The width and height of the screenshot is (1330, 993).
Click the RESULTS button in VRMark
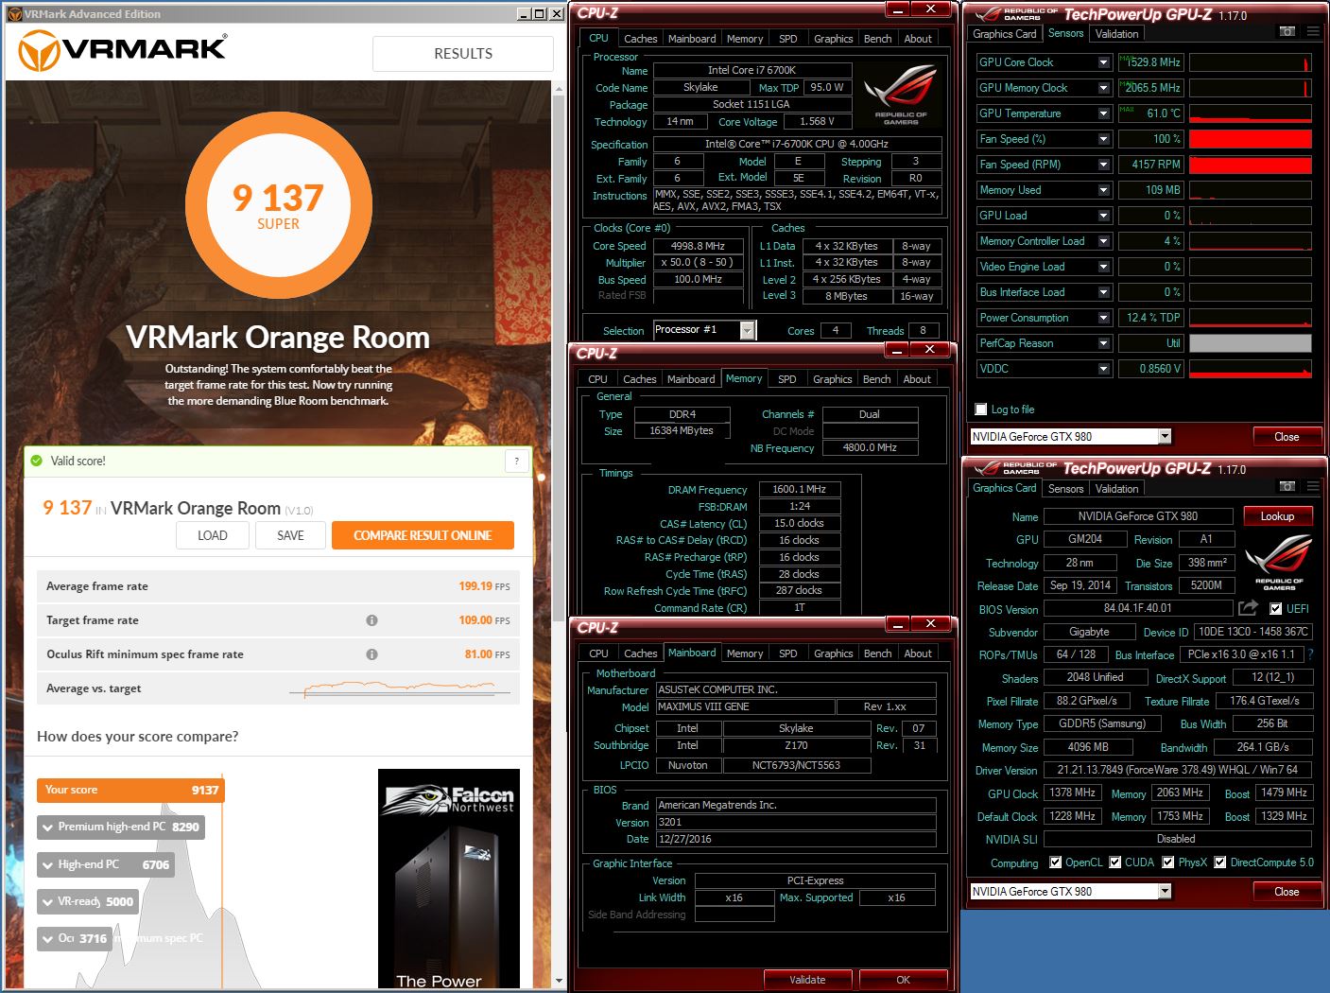[x=463, y=54]
